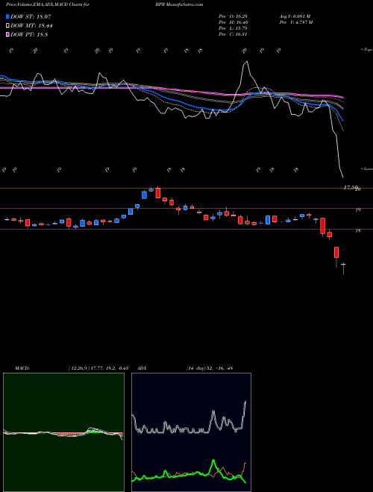Click the 18 price axis label
Image resolution: width=373 pixels, height=492 pixels.
pos(358,230)
